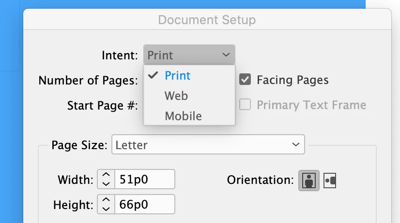The image size is (400, 223).
Task: Click the Page Size label
Action: 79,145
